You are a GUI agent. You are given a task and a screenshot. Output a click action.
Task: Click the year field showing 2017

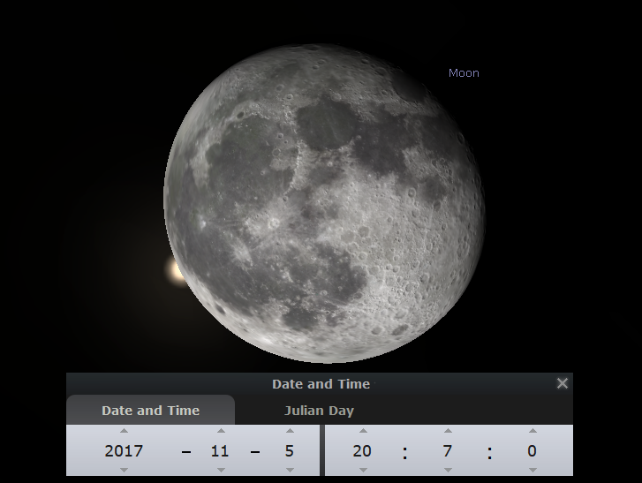(124, 450)
